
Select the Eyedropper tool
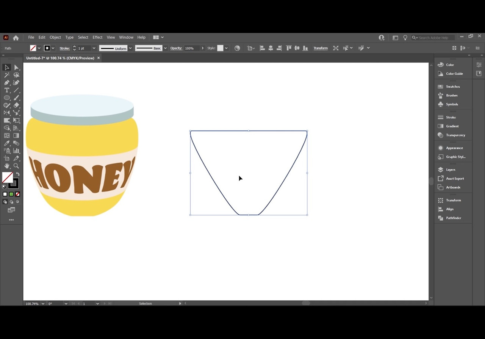pyautogui.click(x=7, y=143)
